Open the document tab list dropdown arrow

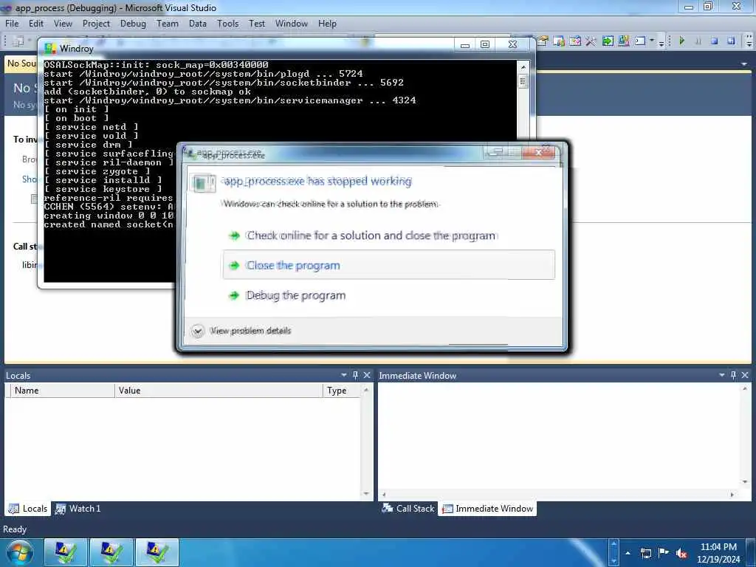pyautogui.click(x=744, y=64)
